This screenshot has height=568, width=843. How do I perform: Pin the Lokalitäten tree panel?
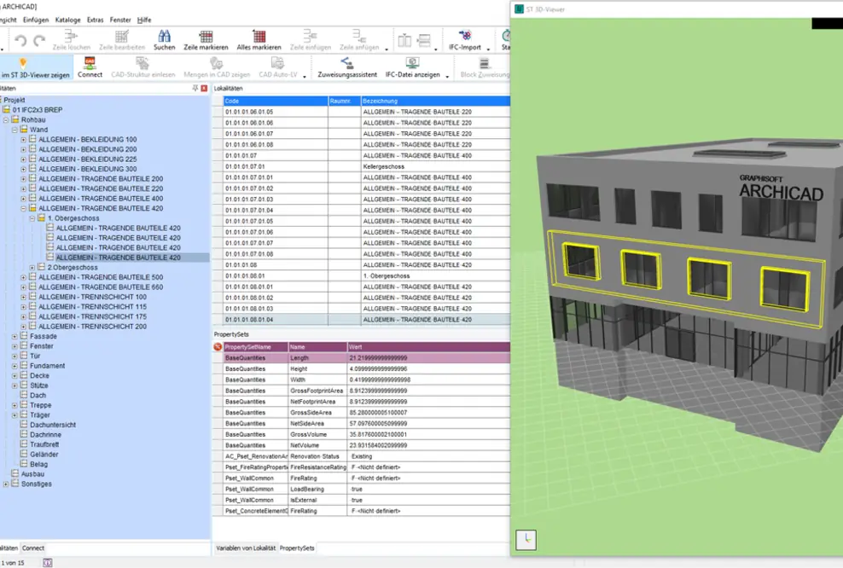[x=195, y=88]
